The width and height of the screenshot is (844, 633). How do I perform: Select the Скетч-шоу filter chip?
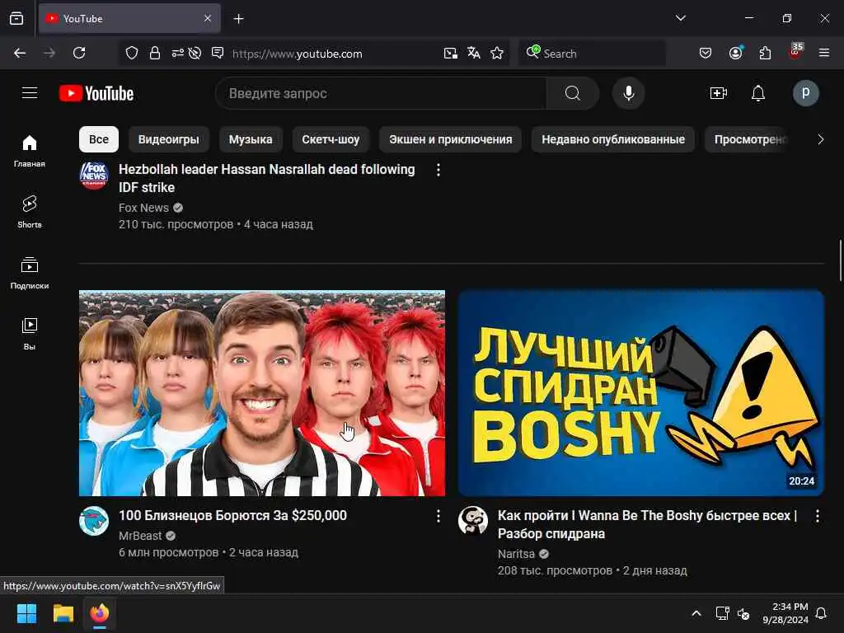tap(331, 139)
